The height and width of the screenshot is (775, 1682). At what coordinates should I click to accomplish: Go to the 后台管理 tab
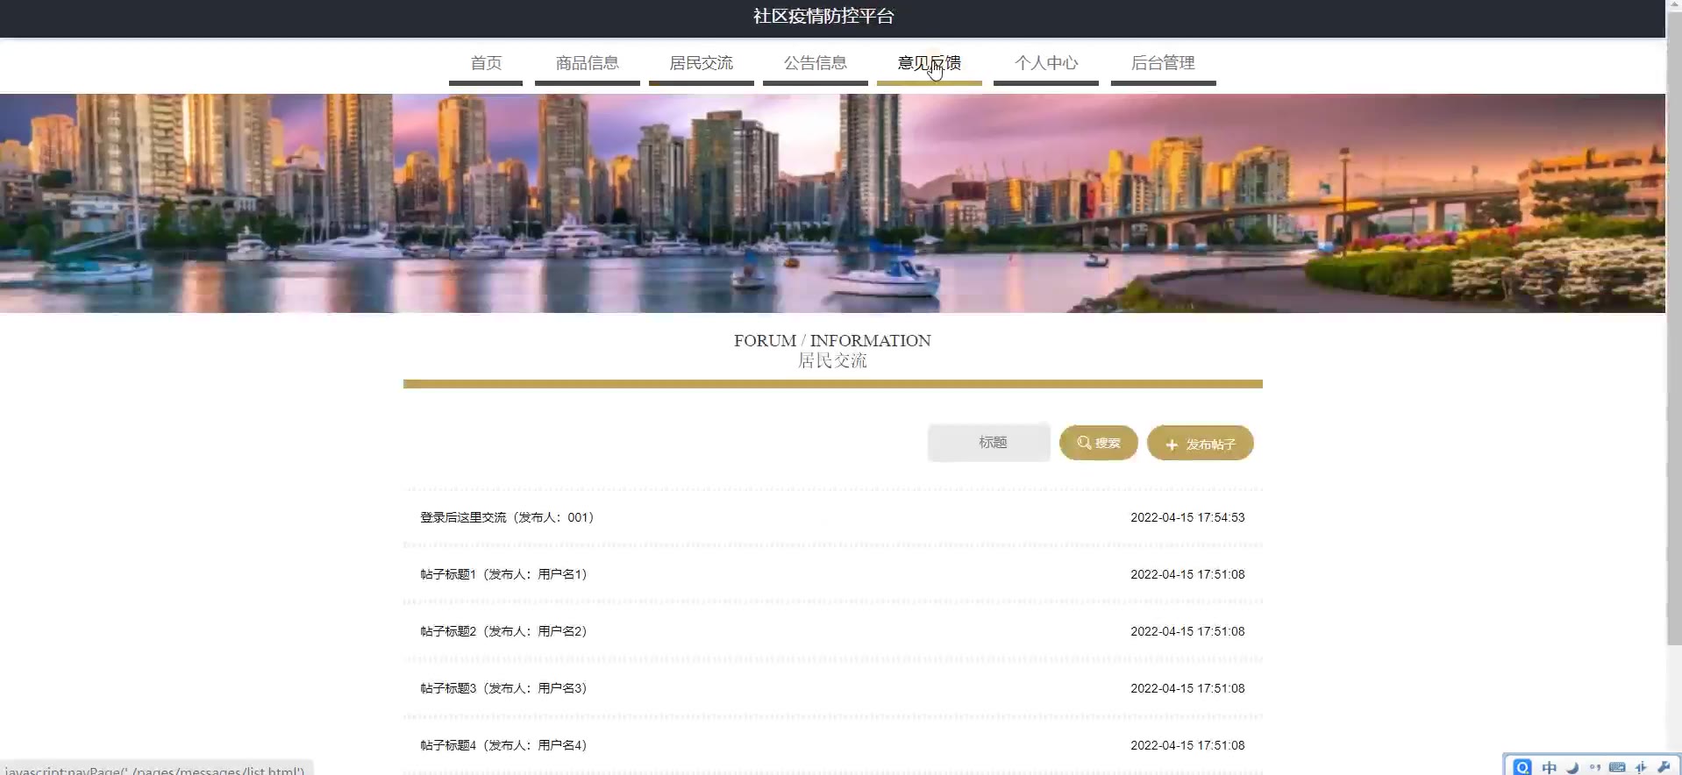(1163, 63)
